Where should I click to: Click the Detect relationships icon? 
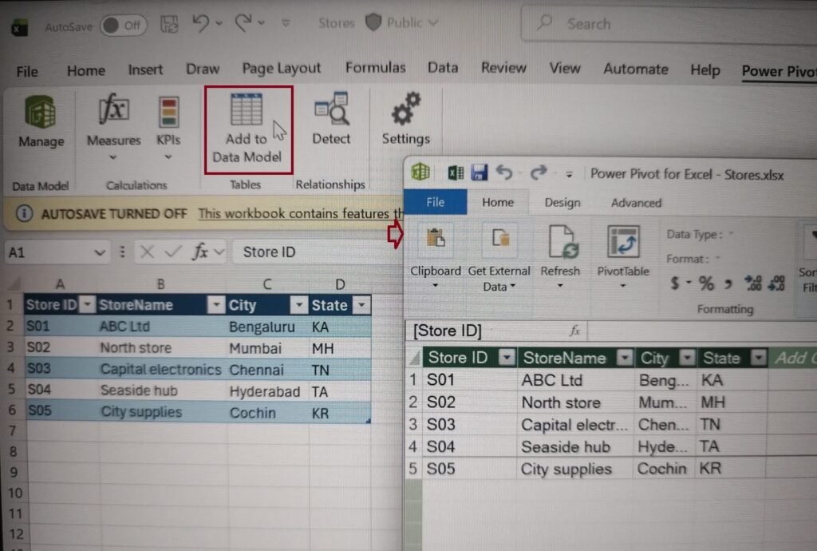(331, 109)
